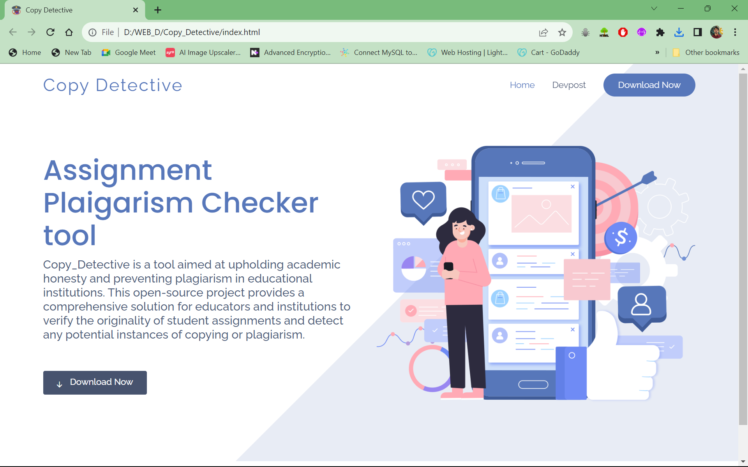The width and height of the screenshot is (748, 467).
Task: Reload the page with the refresh icon
Action: point(50,32)
